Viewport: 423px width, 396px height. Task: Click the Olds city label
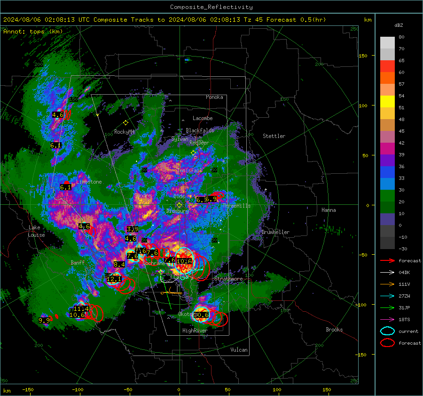(179, 196)
